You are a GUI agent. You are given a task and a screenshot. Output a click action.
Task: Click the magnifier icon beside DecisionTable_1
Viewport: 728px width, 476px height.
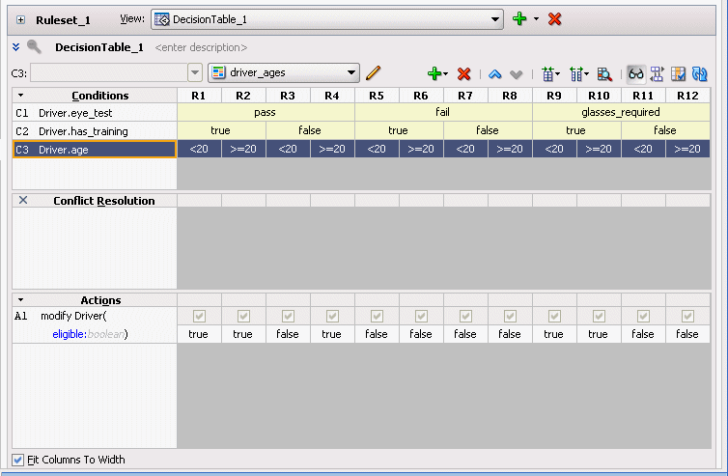34,46
